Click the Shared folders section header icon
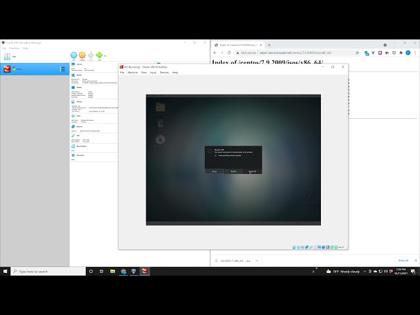420x315 pixels. coord(73,146)
